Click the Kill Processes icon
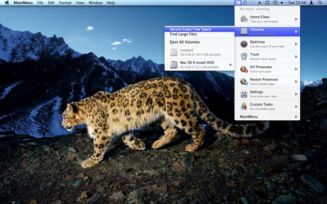This screenshot has width=327, height=204. pyautogui.click(x=244, y=69)
